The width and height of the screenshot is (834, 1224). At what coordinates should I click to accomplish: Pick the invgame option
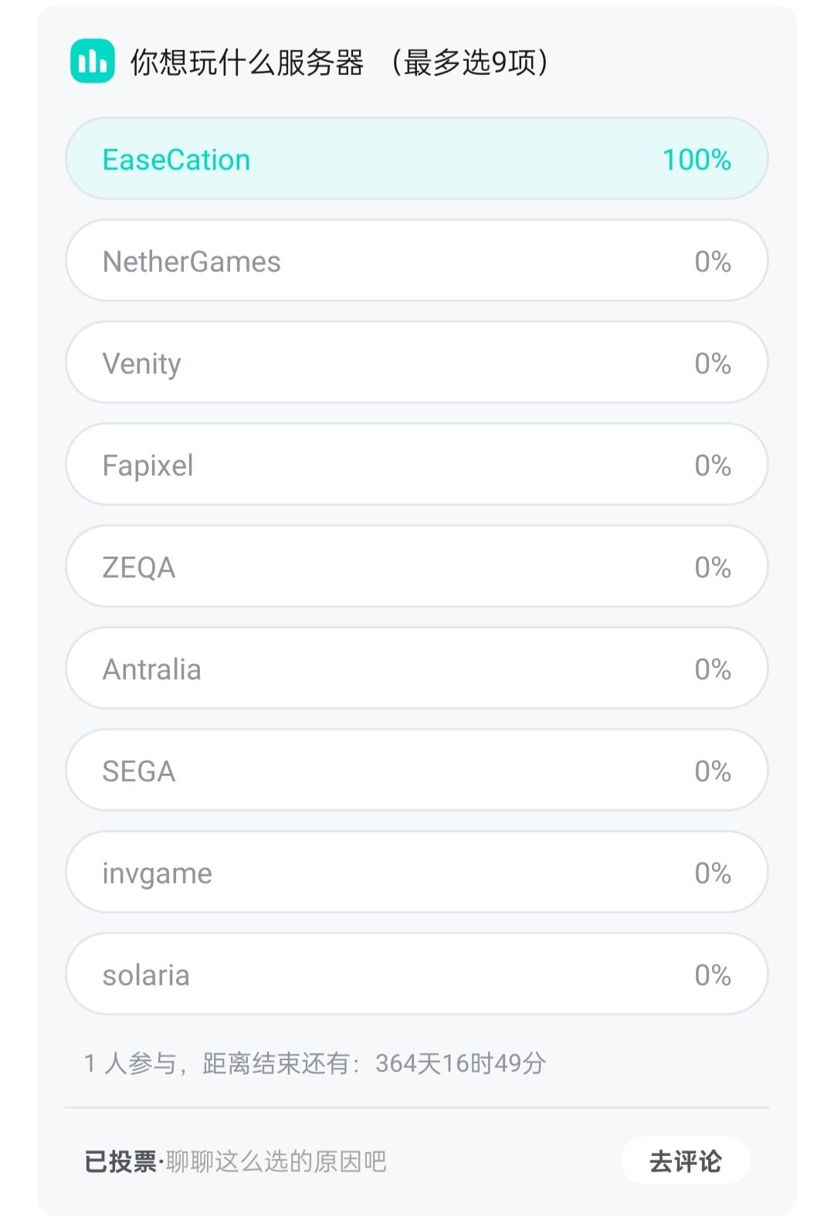417,873
